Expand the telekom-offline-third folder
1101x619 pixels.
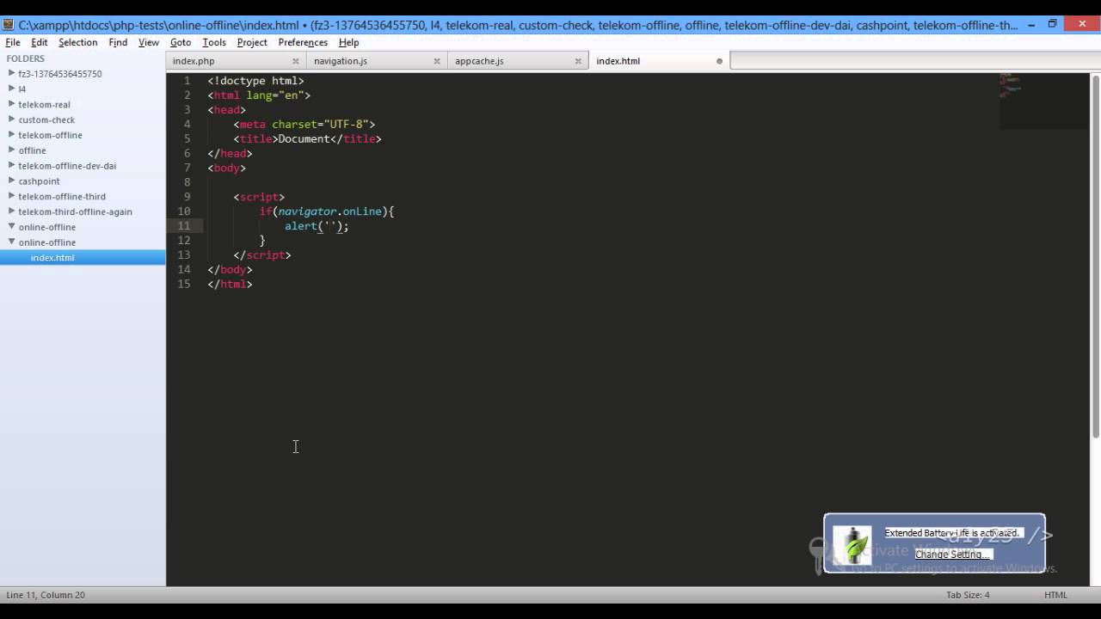pyautogui.click(x=11, y=196)
